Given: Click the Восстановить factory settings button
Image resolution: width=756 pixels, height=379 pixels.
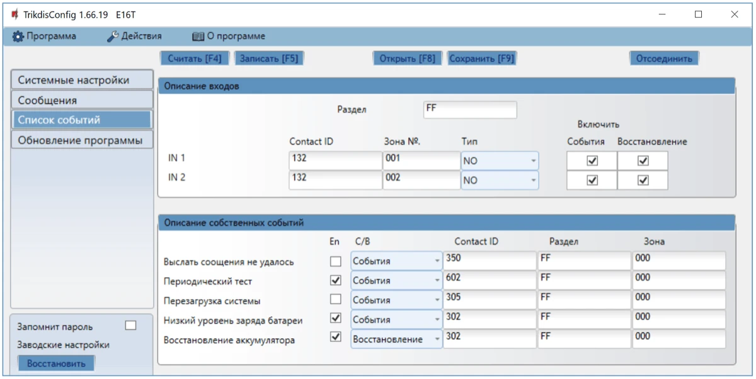Looking at the screenshot, I should click(56, 363).
